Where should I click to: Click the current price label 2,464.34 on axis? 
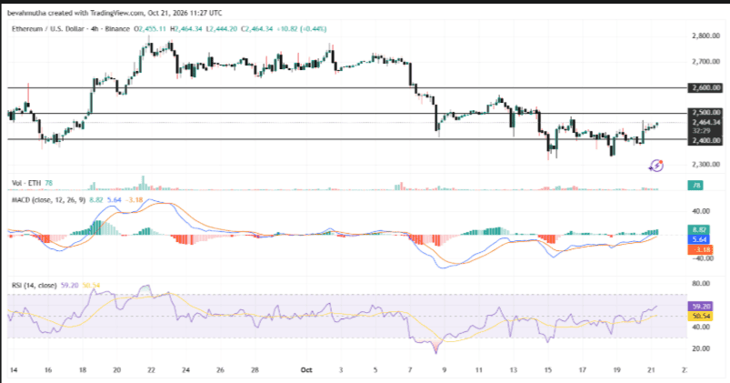point(705,123)
